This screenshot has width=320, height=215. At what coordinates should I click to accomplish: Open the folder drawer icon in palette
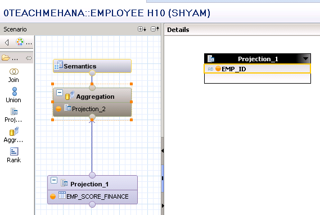6,58
